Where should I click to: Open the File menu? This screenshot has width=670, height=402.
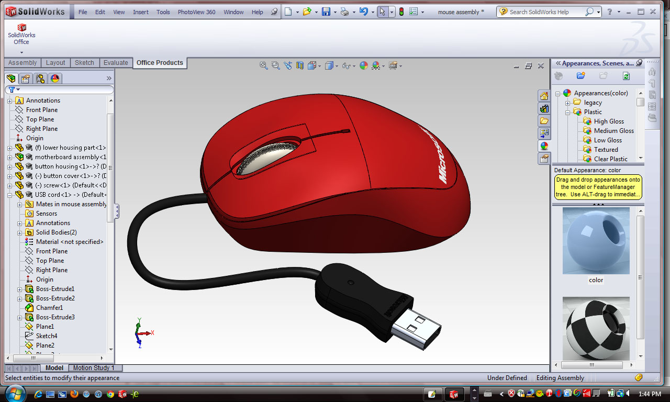83,12
